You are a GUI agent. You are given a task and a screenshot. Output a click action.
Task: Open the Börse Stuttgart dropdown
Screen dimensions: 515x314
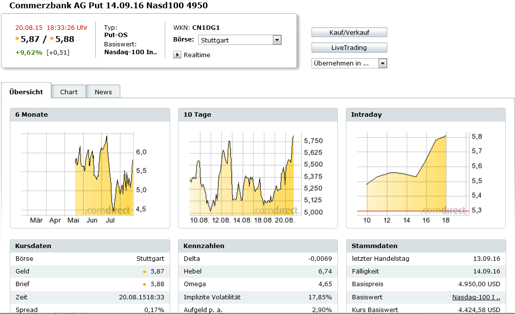pyautogui.click(x=277, y=40)
